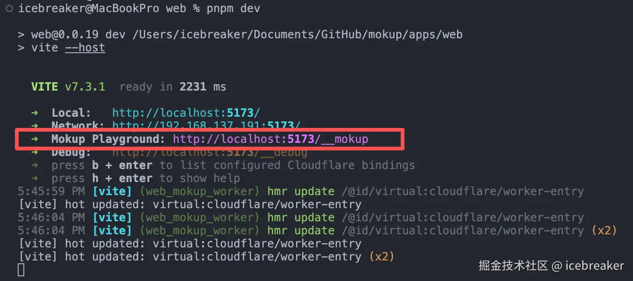Click the orange (x2) counter on the last log line
The height and width of the screenshot is (281, 633).
click(381, 256)
